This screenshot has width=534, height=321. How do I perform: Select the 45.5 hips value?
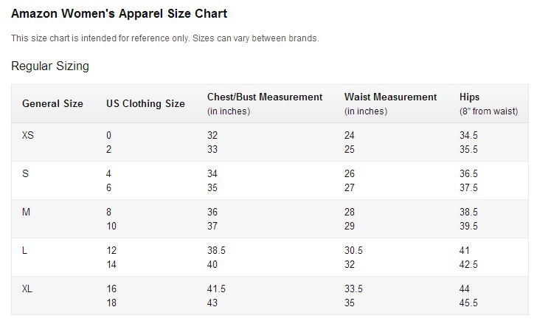tap(468, 303)
